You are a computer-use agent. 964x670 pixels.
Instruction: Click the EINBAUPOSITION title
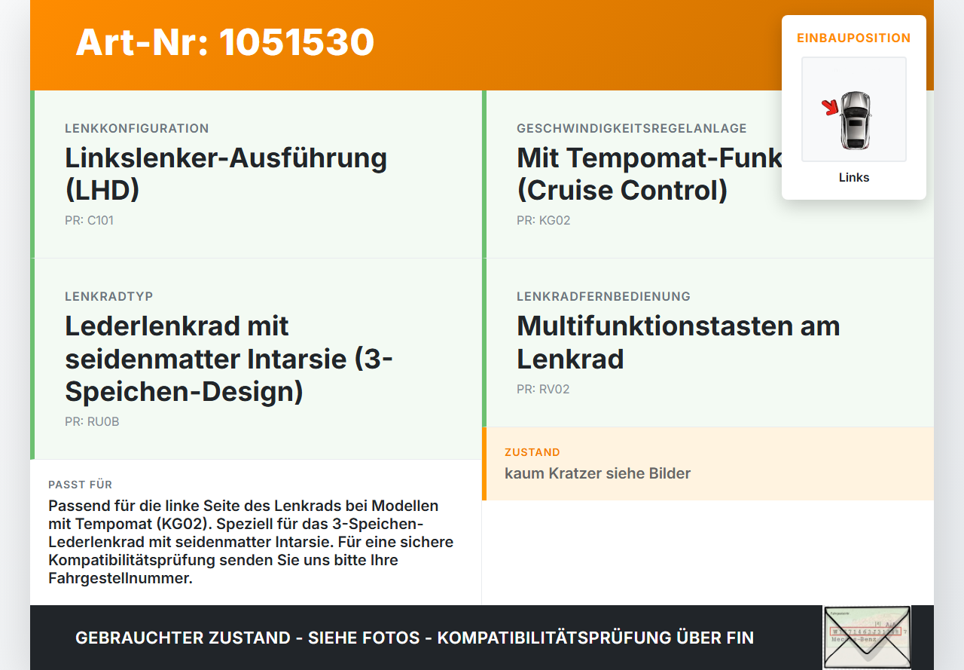[854, 38]
